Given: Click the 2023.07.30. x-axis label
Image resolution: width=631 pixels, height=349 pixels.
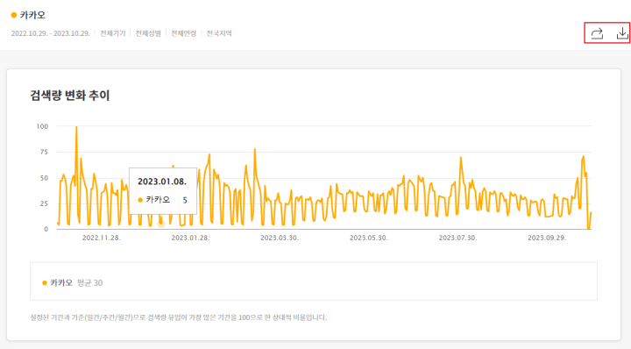Looking at the screenshot, I should point(457,238).
